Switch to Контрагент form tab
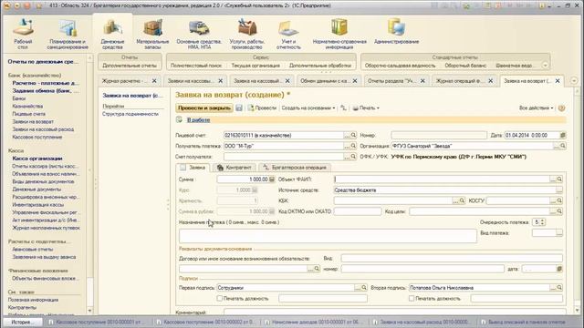The height and width of the screenshot is (328, 584). tap(235, 168)
